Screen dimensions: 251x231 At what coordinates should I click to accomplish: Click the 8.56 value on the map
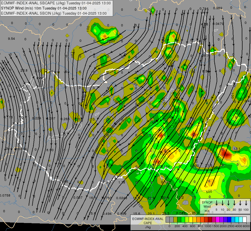click(206, 71)
